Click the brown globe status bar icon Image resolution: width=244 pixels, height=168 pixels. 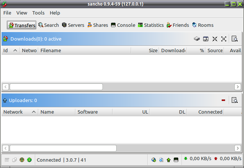coord(22,160)
